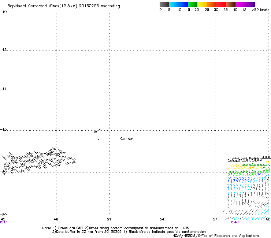Click the ">50 knots" legend label
The width and height of the screenshot is (271, 238).
[260, 10]
